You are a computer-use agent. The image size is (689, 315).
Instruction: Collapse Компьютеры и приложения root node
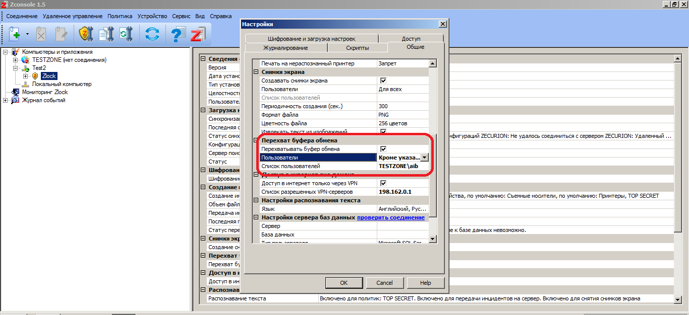coord(6,52)
